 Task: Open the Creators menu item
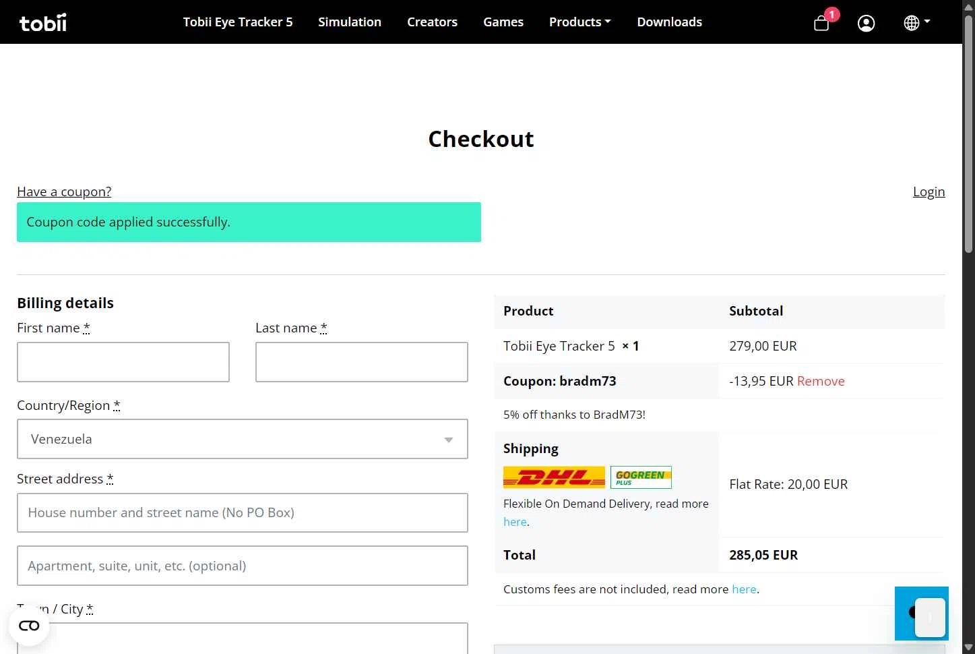click(x=432, y=22)
